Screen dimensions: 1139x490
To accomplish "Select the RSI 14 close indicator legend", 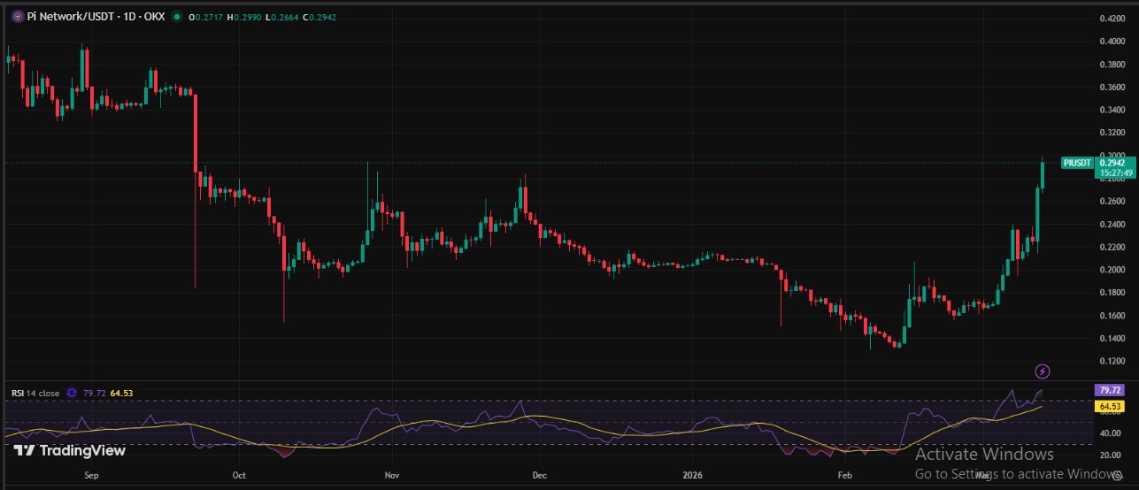I will click(x=35, y=393).
